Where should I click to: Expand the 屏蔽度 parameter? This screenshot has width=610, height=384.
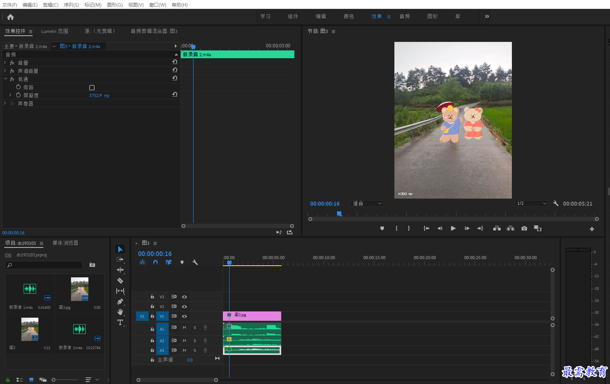point(10,95)
